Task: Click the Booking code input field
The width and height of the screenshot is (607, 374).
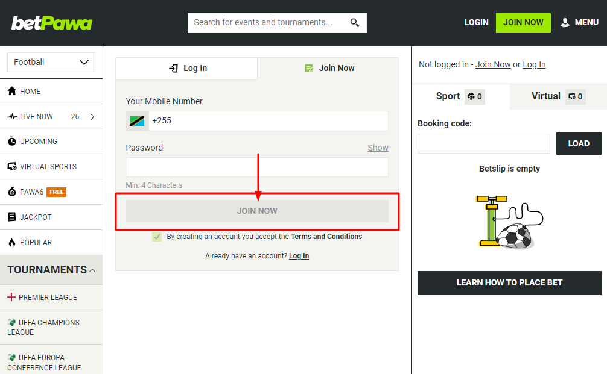Action: click(484, 144)
